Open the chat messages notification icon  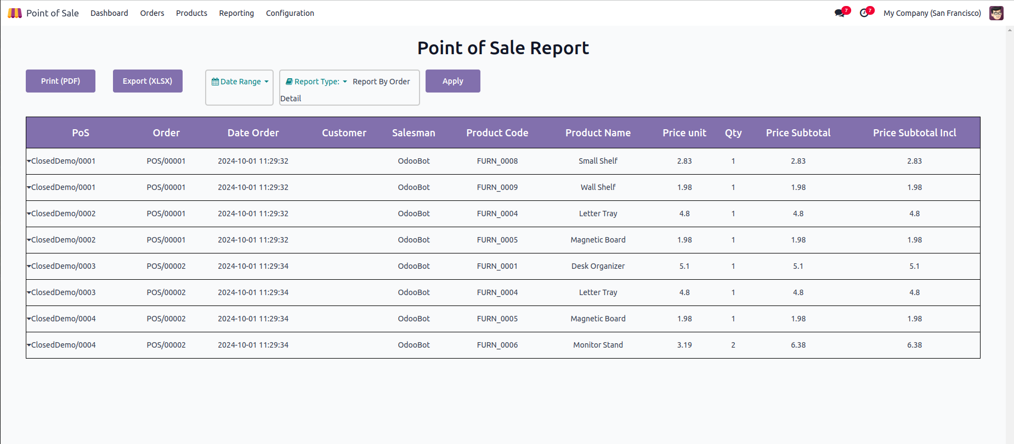pos(839,13)
